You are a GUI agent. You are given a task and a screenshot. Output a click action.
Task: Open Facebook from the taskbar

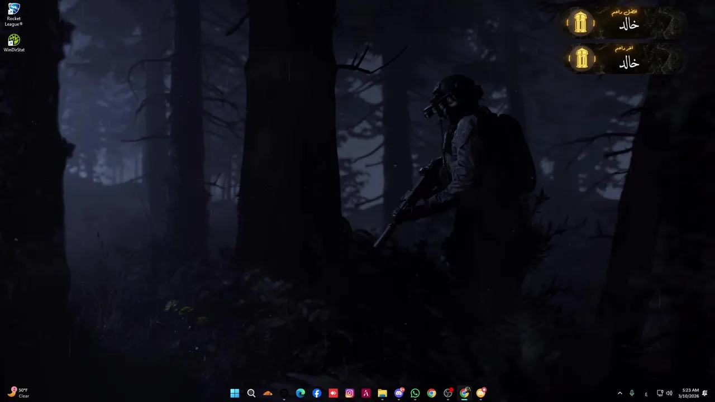point(317,393)
